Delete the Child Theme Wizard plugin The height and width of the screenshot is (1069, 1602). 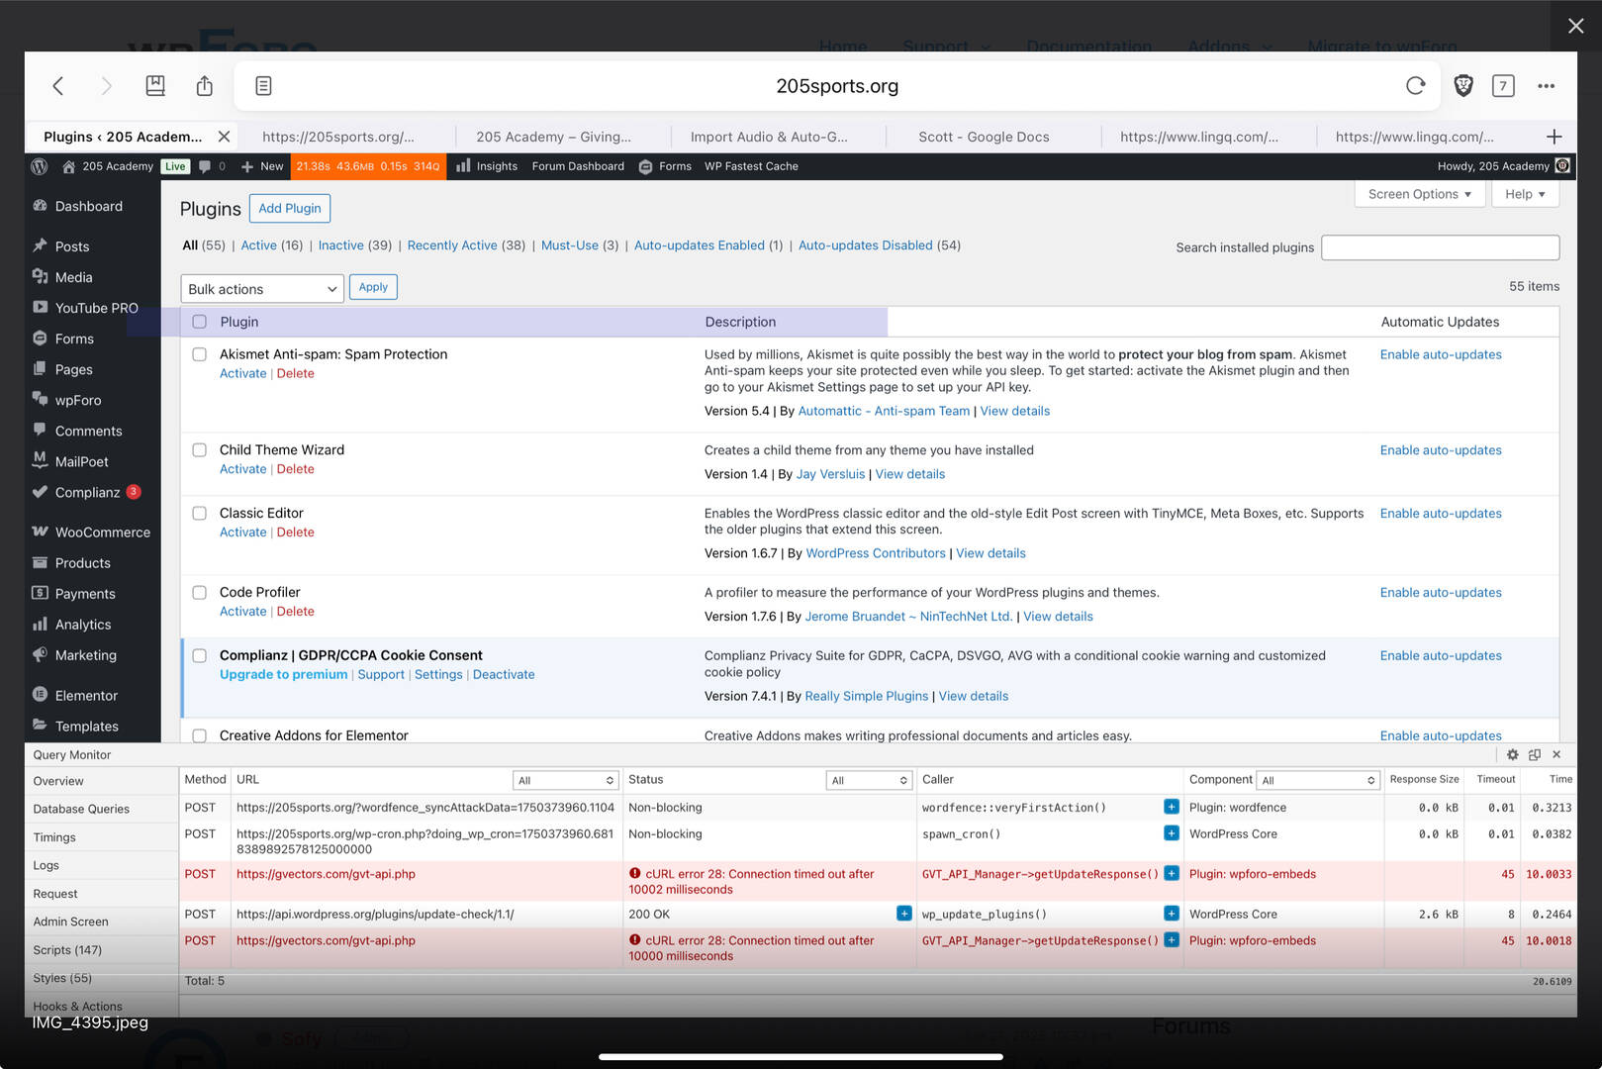click(x=296, y=469)
